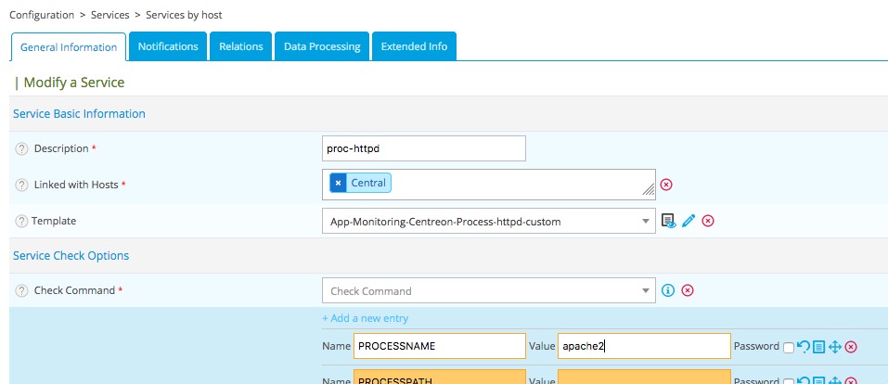Show Check Command info icon
Screen dimensions: 888x384
[667, 290]
